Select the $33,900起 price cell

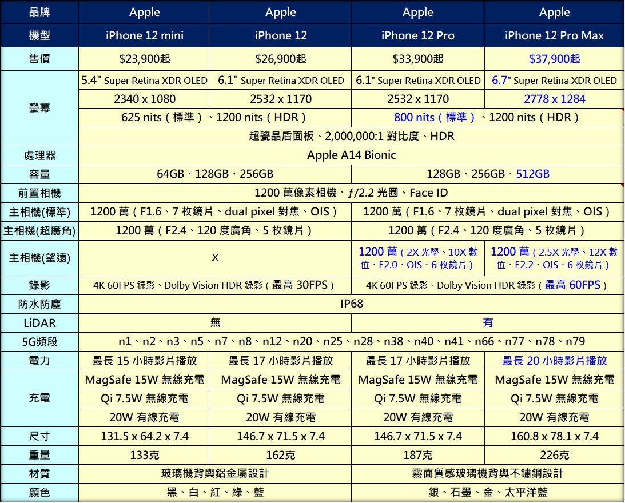(x=418, y=59)
